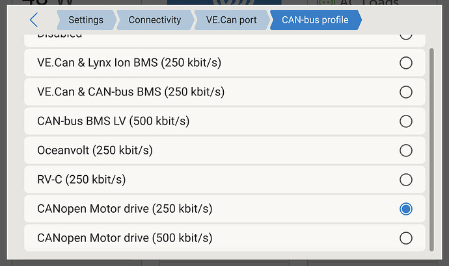
Task: Click the back arrow icon
Action: pyautogui.click(x=34, y=20)
